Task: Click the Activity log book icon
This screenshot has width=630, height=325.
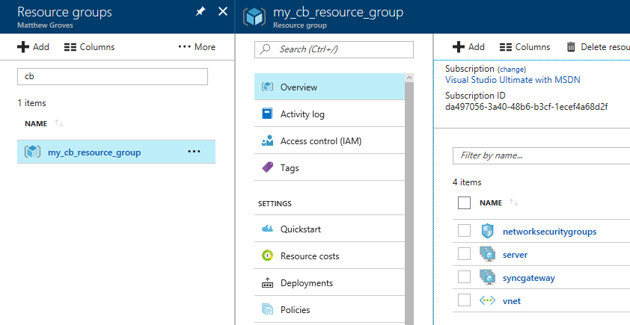Action: (x=267, y=114)
